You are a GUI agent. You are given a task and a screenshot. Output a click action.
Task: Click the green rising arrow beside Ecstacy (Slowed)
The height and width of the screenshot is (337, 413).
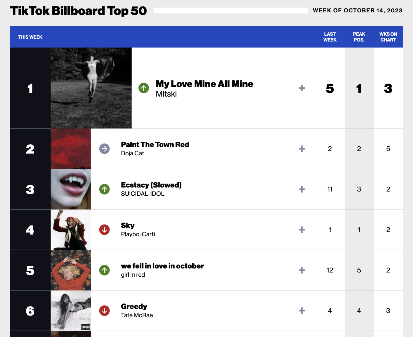pos(104,189)
